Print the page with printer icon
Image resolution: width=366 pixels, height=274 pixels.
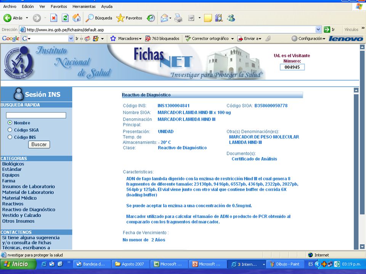coord(178,18)
